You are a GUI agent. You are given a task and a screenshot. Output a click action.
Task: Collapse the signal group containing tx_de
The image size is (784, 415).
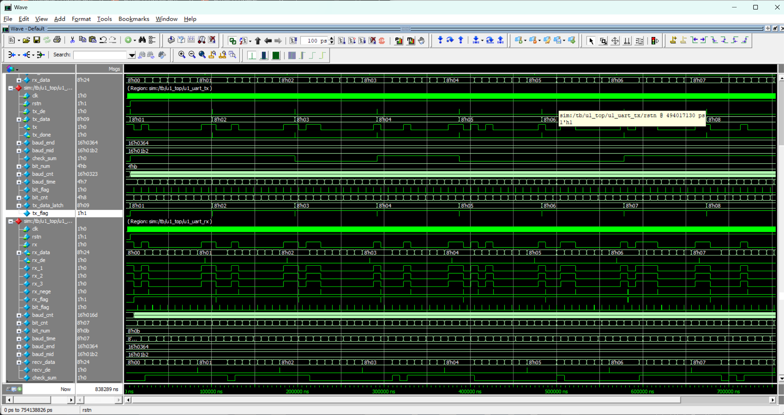point(10,88)
